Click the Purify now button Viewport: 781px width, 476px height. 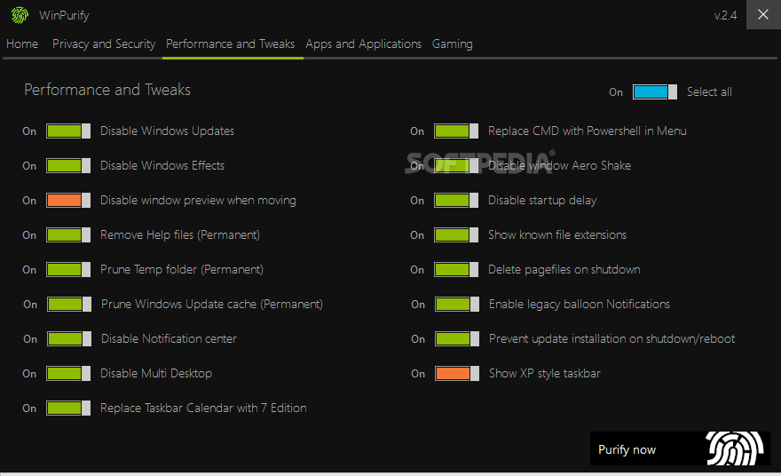tap(680, 448)
